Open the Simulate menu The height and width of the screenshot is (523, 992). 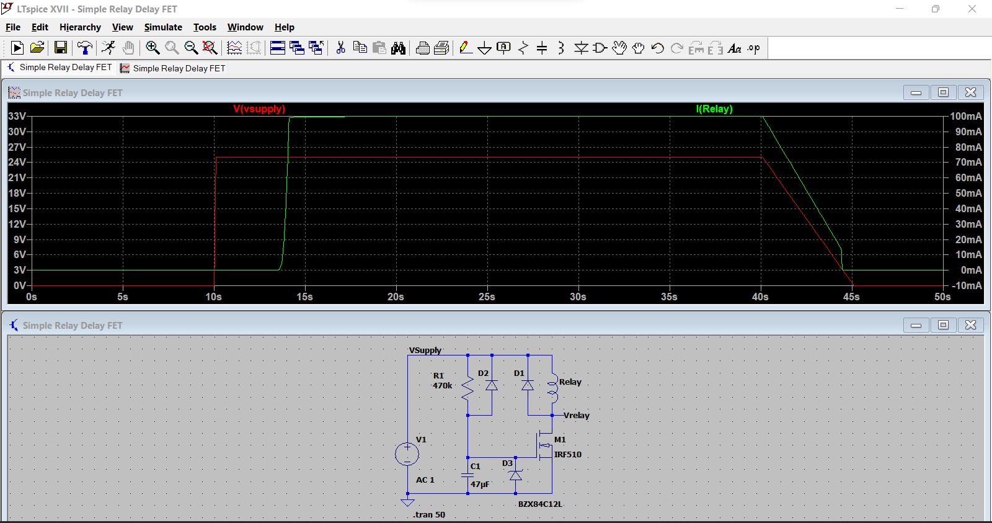coord(163,27)
